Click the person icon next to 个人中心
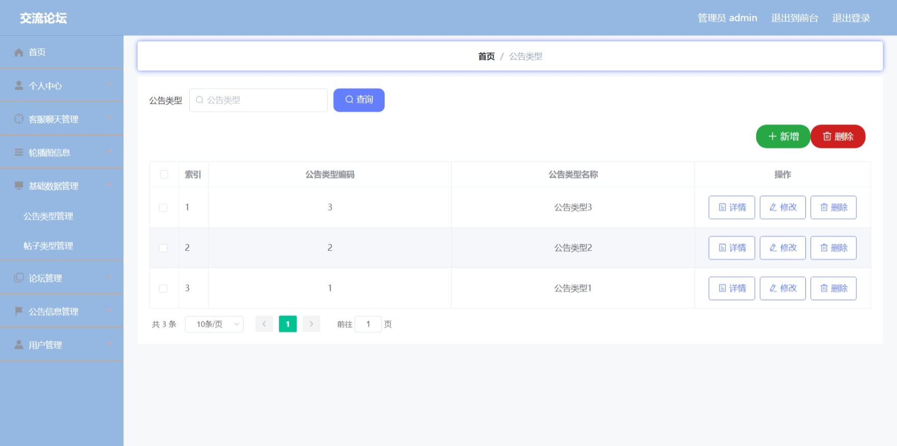This screenshot has height=446, width=897. 19,86
